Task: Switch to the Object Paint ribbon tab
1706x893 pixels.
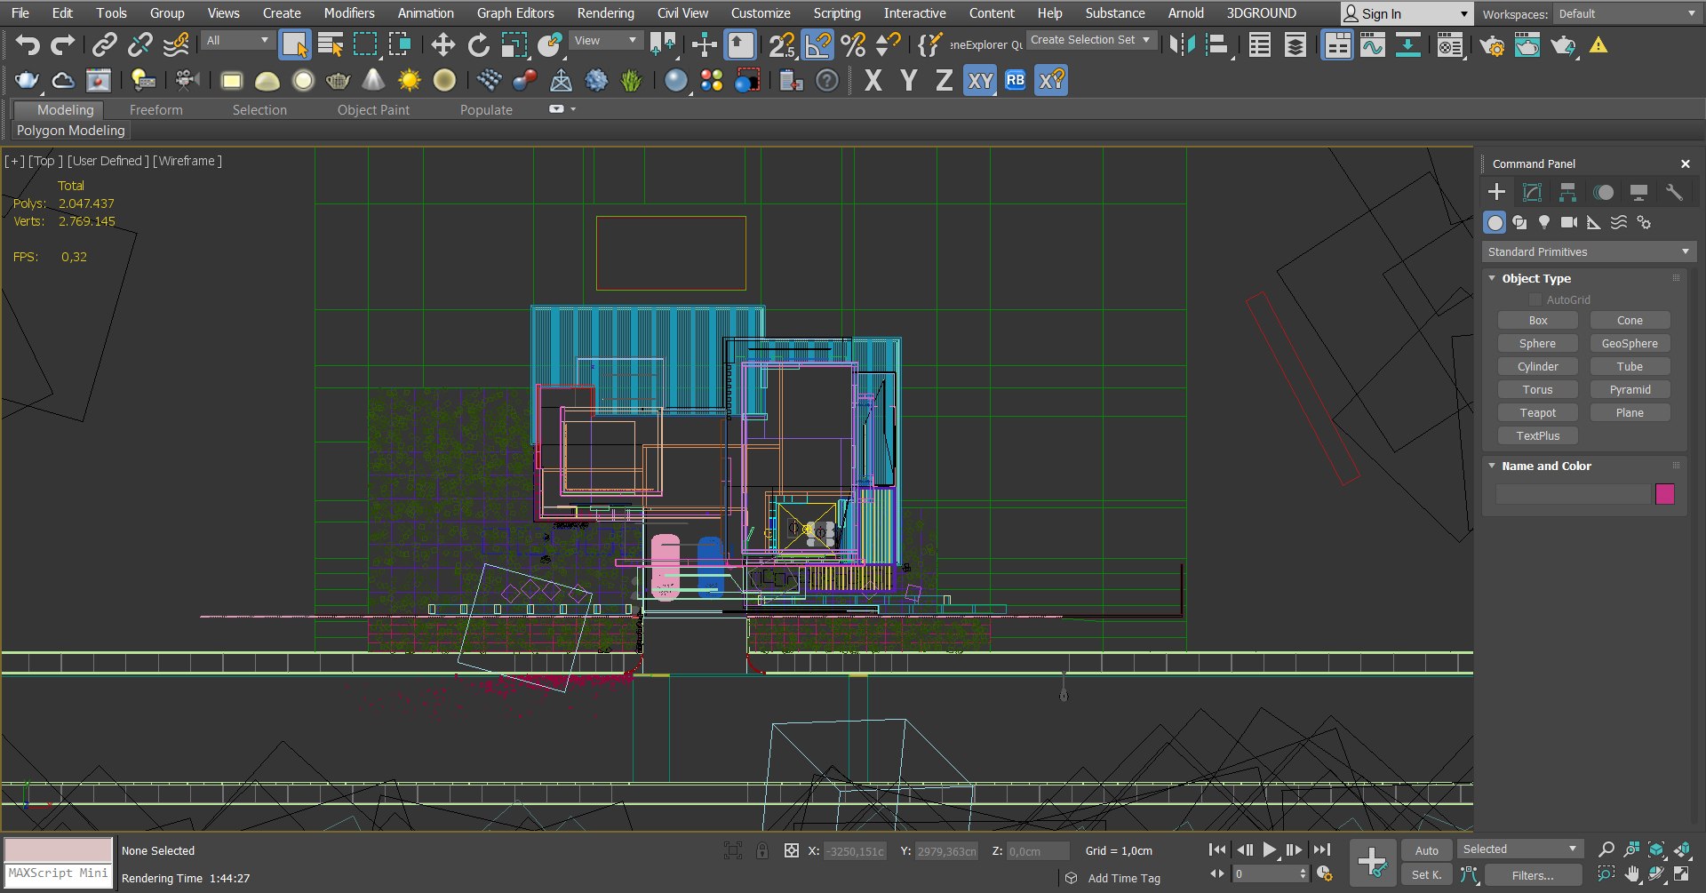Action: click(373, 110)
